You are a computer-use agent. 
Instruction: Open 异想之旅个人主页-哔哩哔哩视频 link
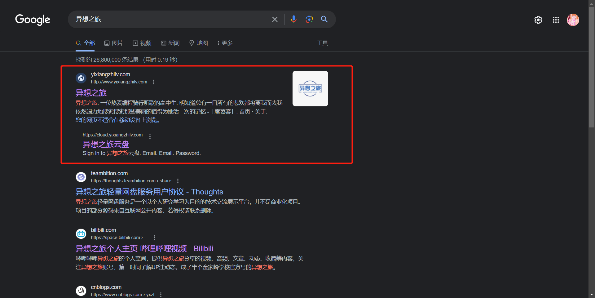tap(144, 249)
